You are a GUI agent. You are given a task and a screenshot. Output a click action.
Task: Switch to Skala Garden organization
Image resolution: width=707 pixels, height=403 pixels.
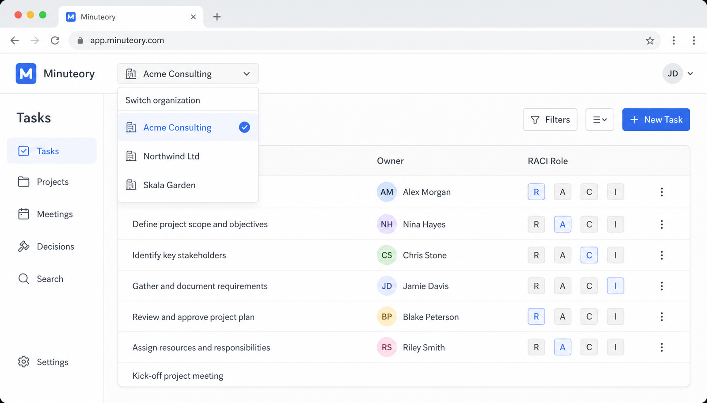(x=188, y=185)
